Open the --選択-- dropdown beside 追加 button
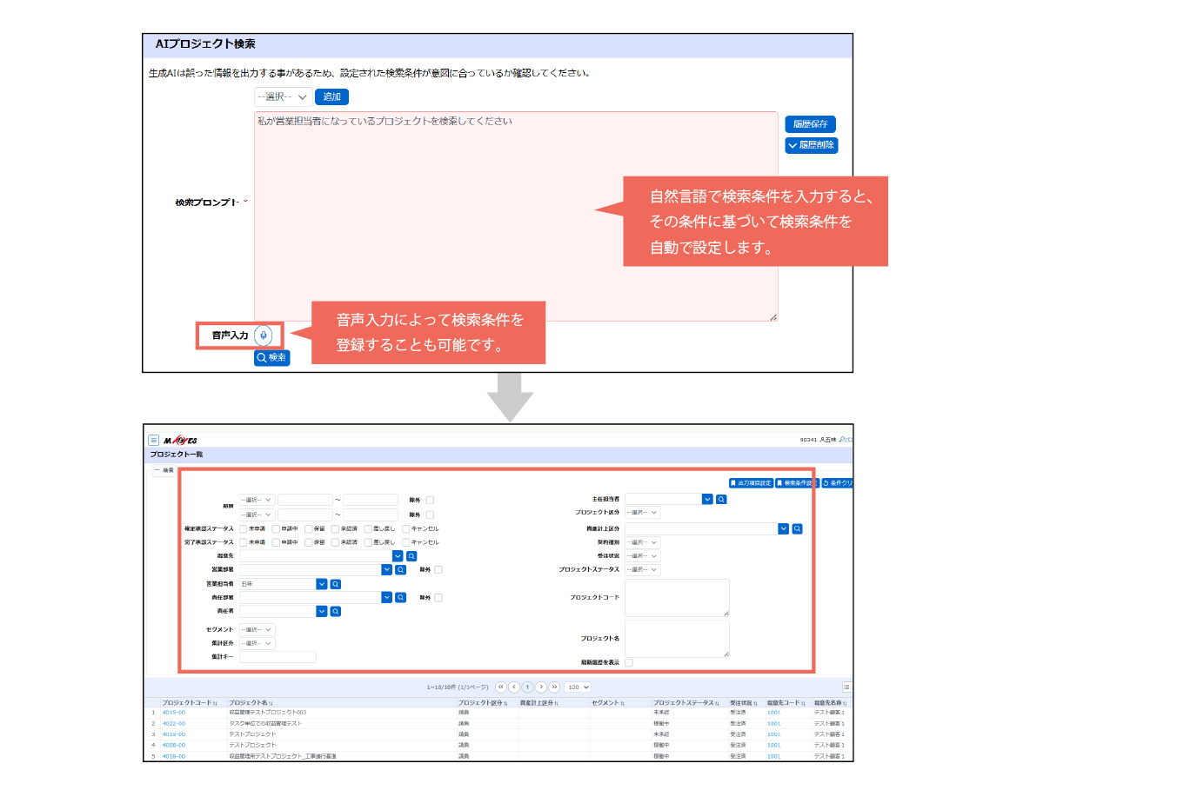 coord(283,97)
